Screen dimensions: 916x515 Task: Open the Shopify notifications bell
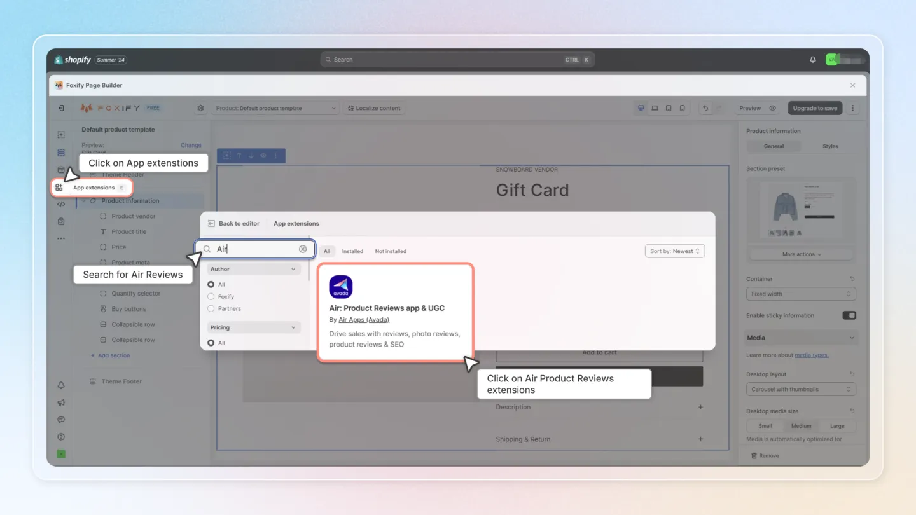pyautogui.click(x=812, y=60)
